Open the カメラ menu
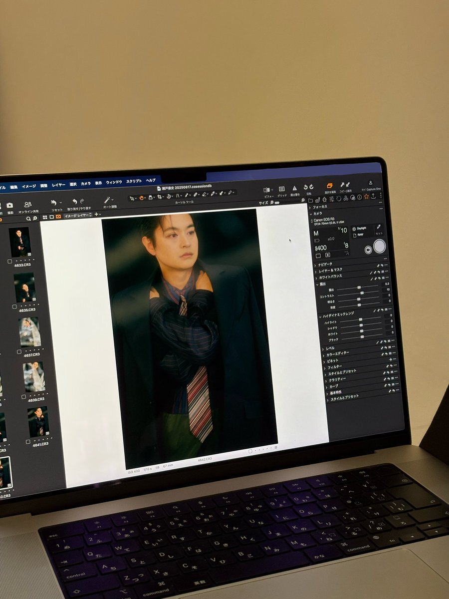Viewport: 449px width, 599px height. (86, 184)
